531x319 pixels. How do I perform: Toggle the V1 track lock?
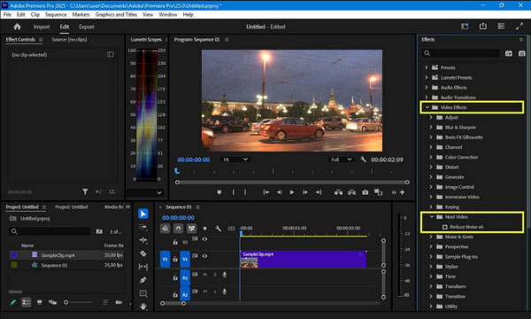175,259
